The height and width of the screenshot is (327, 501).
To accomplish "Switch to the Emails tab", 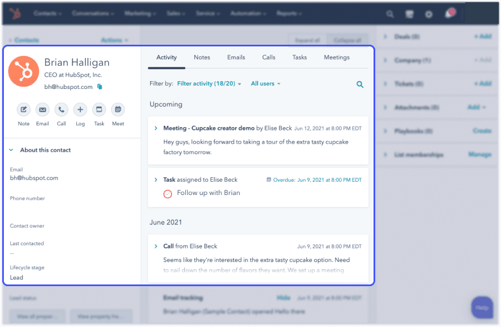I will pos(236,57).
